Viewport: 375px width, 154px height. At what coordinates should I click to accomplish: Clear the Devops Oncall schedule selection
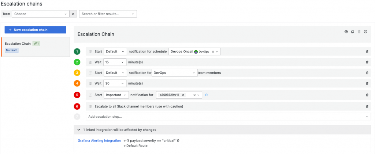click(x=213, y=52)
